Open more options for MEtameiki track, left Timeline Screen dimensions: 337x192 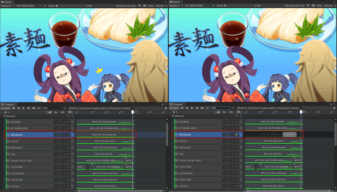pyautogui.click(x=72, y=148)
